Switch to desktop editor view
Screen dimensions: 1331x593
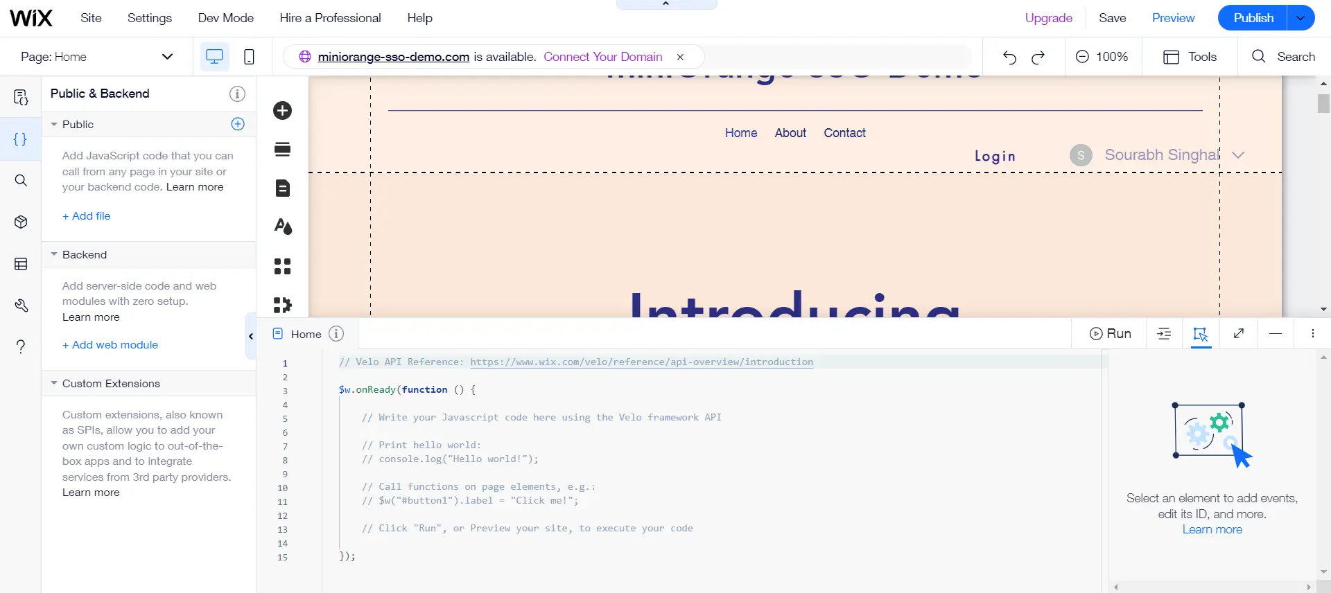pyautogui.click(x=215, y=57)
